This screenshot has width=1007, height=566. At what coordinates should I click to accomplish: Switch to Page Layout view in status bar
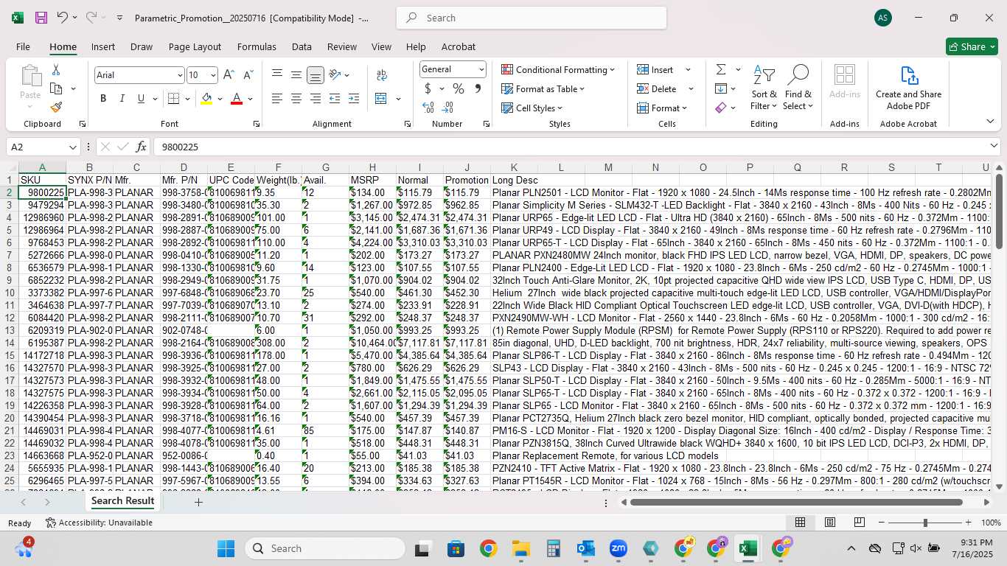pyautogui.click(x=830, y=523)
